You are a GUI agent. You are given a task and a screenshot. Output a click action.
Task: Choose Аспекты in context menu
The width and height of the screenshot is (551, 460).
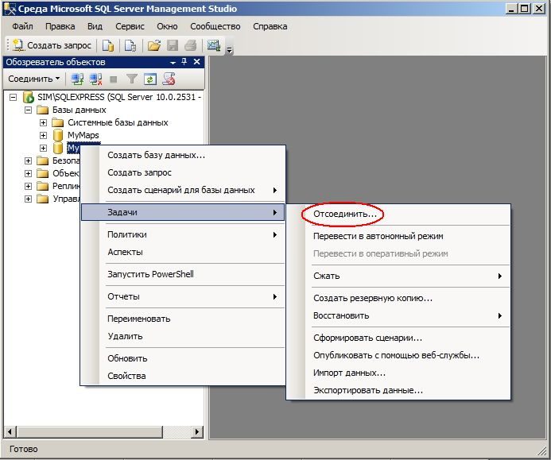[183, 252]
